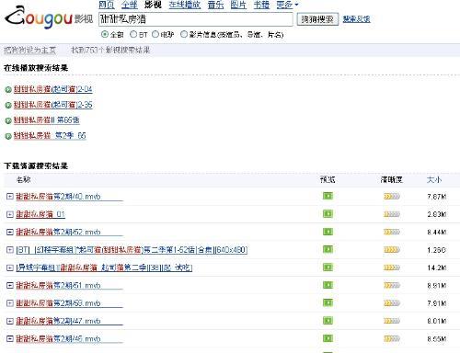Click the clarity rating bar of the 8.44M file

tap(392, 232)
